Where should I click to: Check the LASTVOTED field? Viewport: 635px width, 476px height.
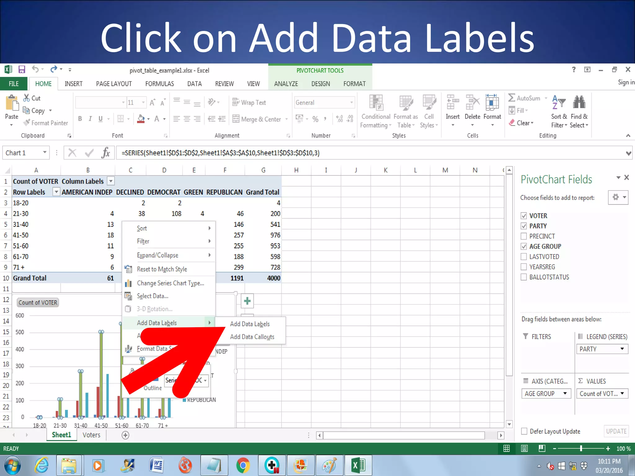point(524,257)
